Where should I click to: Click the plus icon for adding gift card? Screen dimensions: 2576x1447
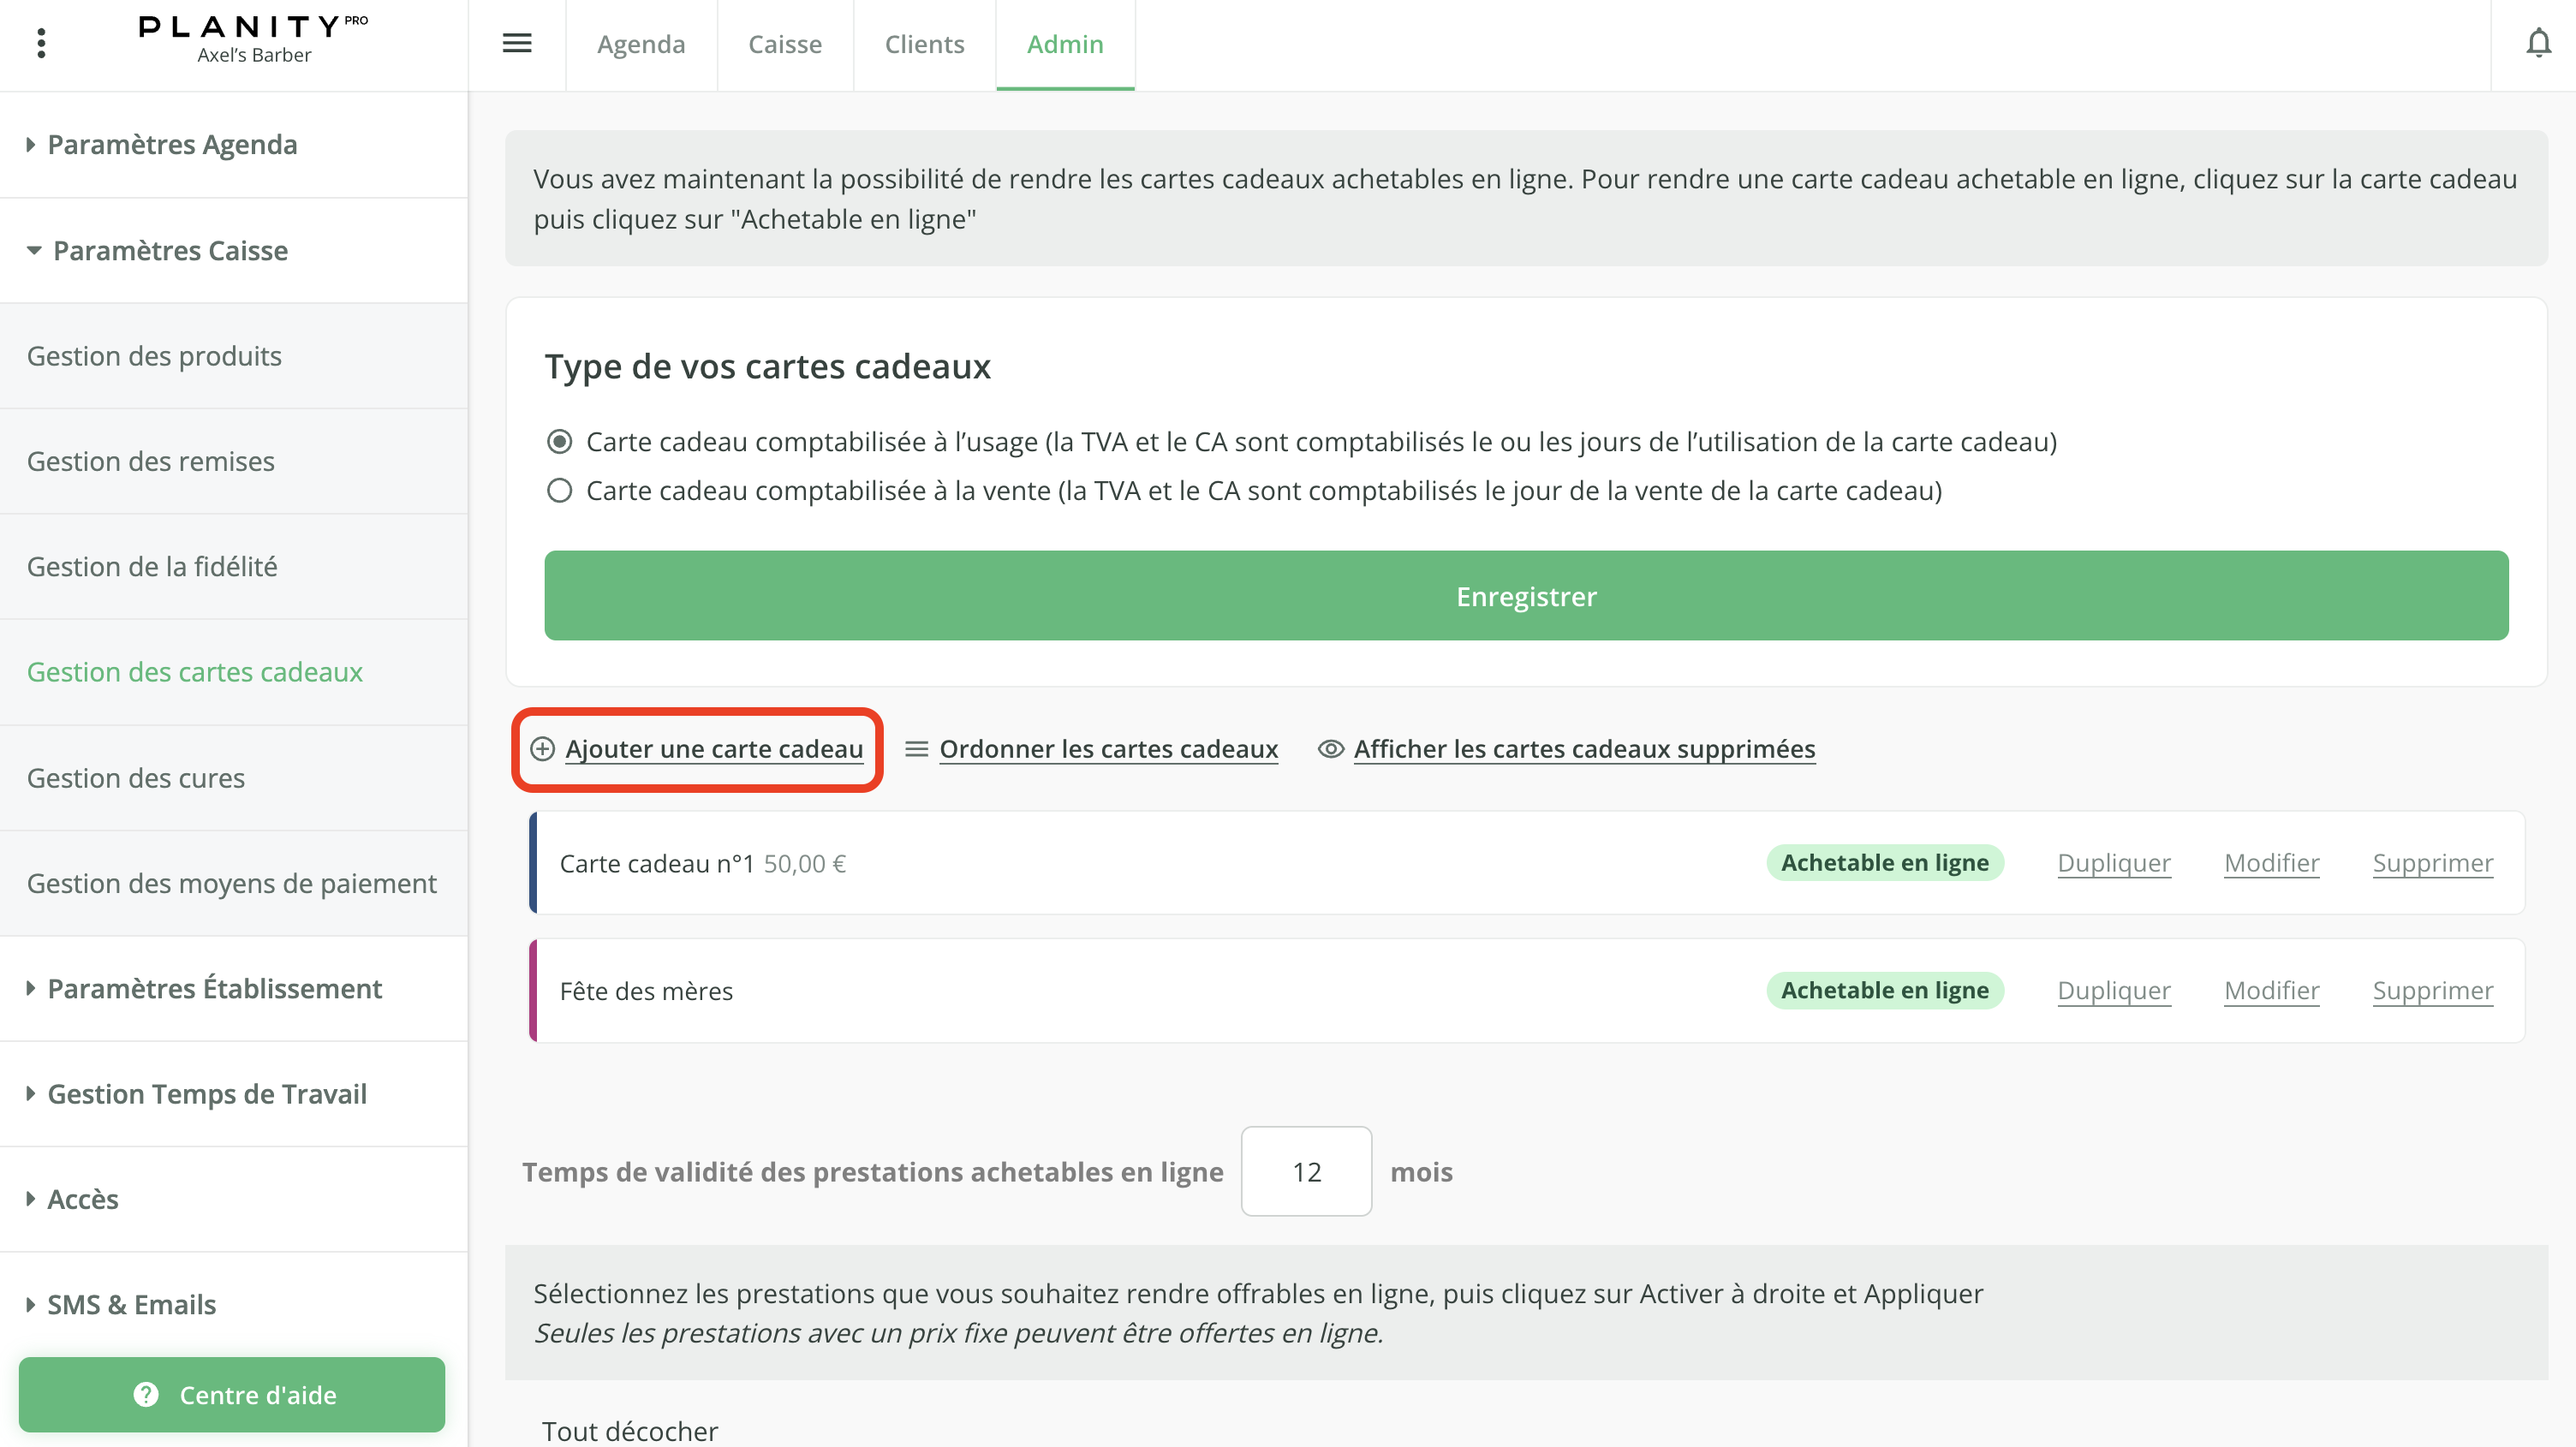pos(542,749)
